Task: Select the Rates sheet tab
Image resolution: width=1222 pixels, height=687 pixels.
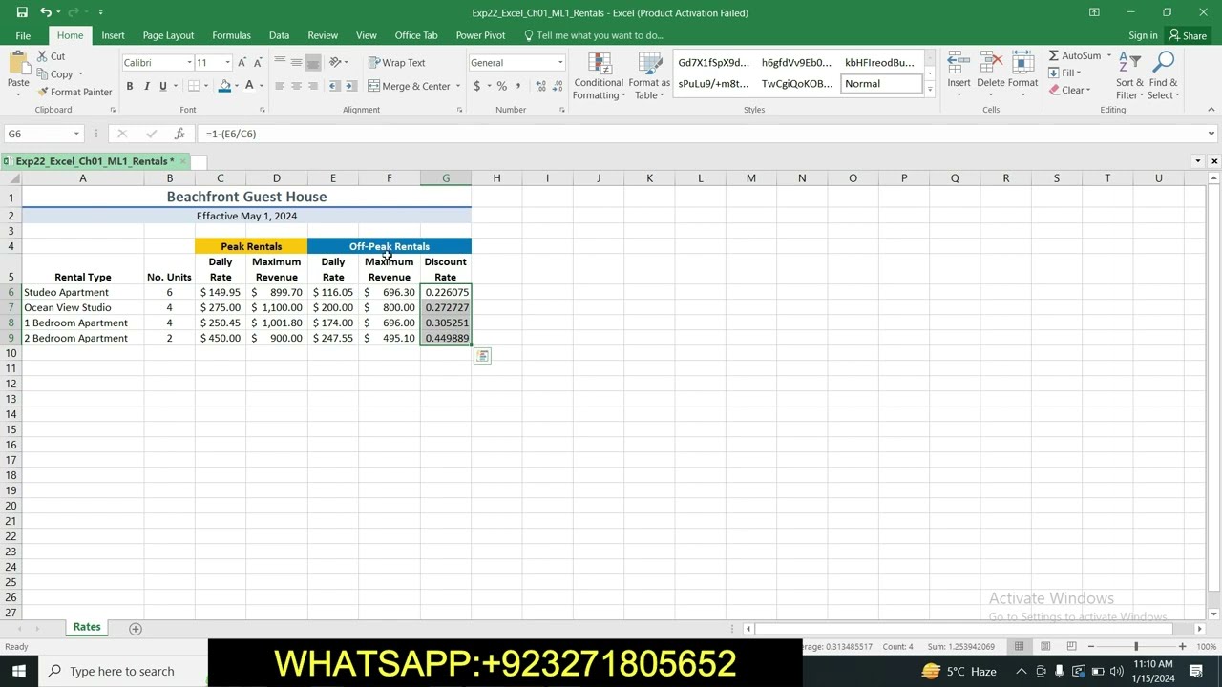Action: (87, 627)
